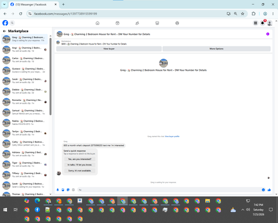
Task: Open Chrome three-dot menu
Action: point(273,14)
